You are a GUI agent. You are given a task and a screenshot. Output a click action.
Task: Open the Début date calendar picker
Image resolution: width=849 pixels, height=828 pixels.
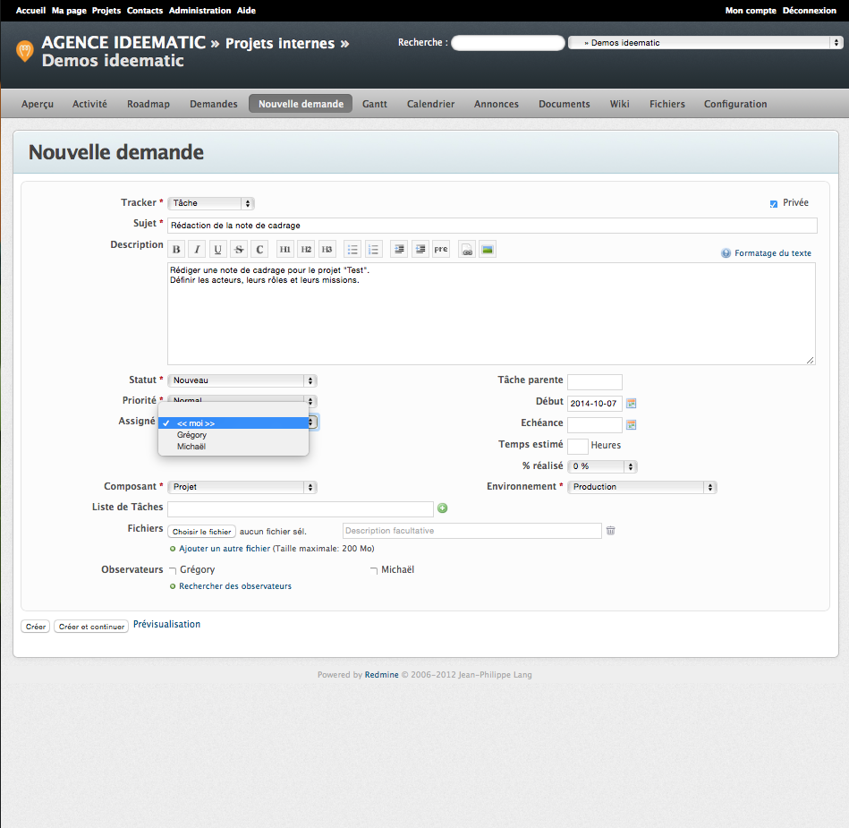pyautogui.click(x=632, y=403)
